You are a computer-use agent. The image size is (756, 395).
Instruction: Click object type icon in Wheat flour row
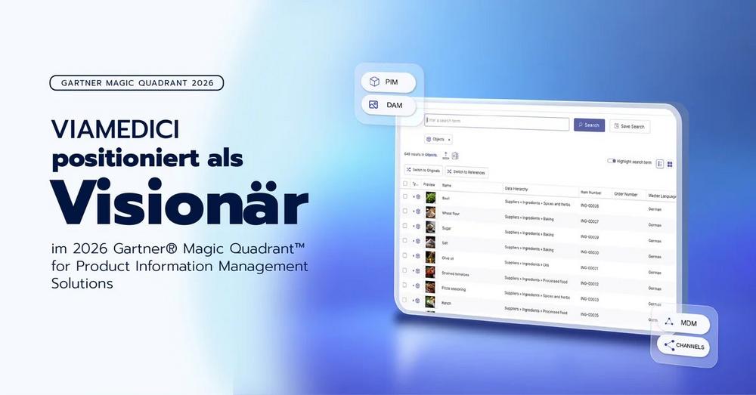pos(418,211)
